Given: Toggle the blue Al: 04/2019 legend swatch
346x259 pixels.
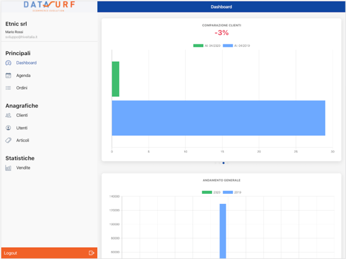Looking at the screenshot, I should coord(228,46).
